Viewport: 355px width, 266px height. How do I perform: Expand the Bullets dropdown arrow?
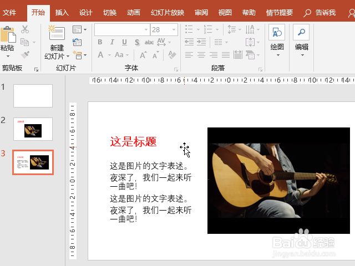(198, 29)
